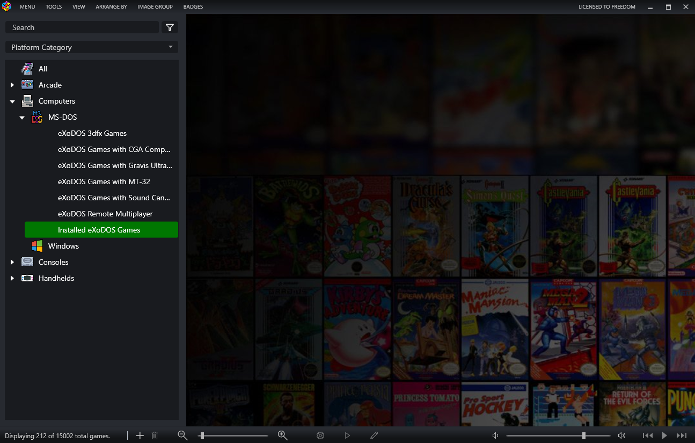Screen dimensions: 695x443
Task: Add a new game with plus icon
Action: point(140,435)
